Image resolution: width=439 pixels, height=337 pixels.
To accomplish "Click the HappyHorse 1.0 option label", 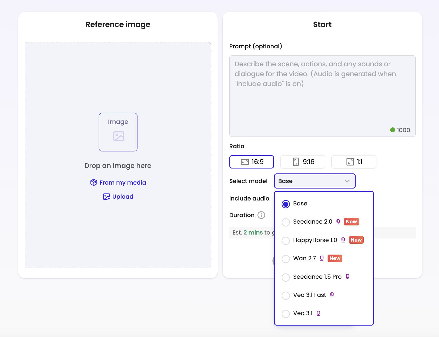I will pyautogui.click(x=315, y=240).
